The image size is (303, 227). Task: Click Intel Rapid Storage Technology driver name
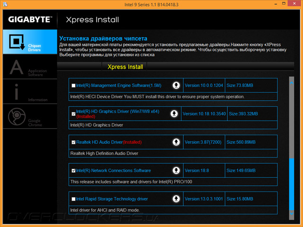[x=112, y=199]
